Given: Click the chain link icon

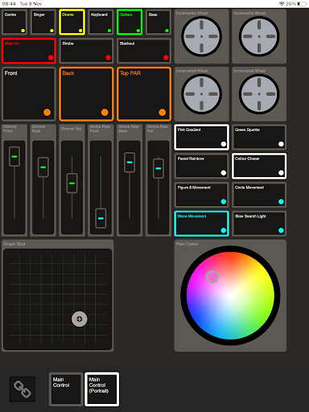Looking at the screenshot, I should point(23,389).
